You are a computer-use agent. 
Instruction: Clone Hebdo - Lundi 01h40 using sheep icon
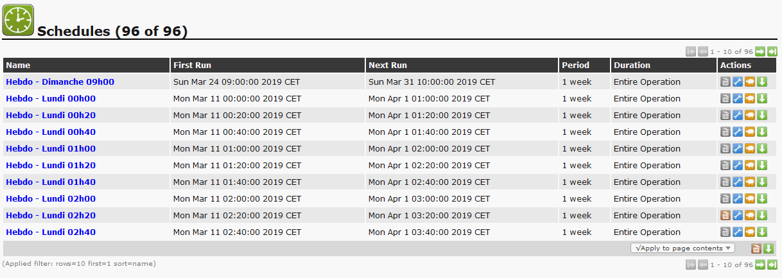[x=750, y=182]
